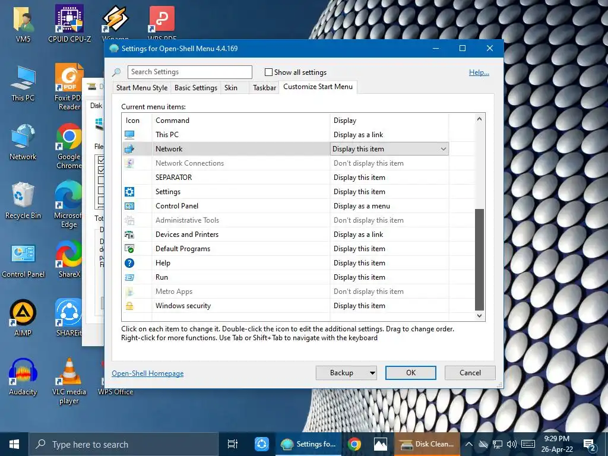Select the Google Chrome desktop icon
Image resolution: width=608 pixels, height=456 pixels.
pos(69,146)
